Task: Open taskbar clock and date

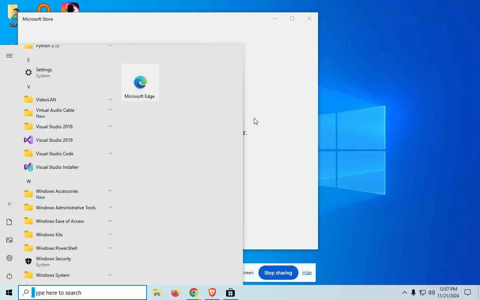Action: click(448, 292)
